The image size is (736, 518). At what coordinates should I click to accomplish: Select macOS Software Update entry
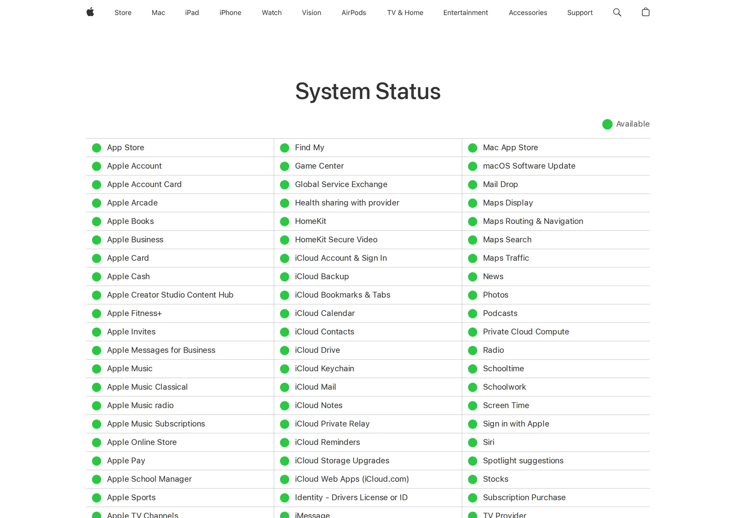coord(529,166)
